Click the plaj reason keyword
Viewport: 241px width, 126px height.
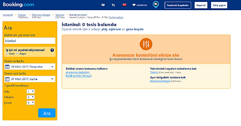[104, 29]
